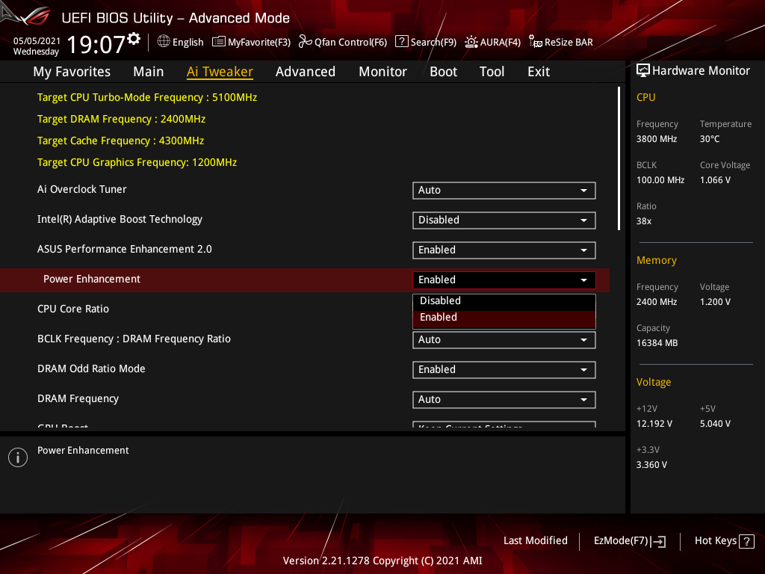Open Qfan Control(F6) text

(351, 43)
